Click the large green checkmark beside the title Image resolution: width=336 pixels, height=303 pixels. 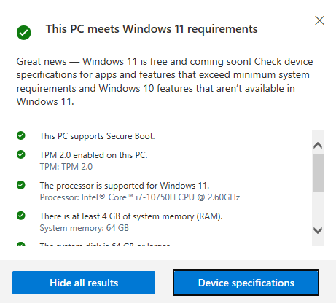[24, 33]
